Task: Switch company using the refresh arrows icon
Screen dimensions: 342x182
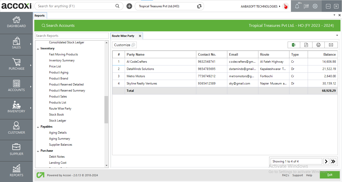Action: [199, 6]
